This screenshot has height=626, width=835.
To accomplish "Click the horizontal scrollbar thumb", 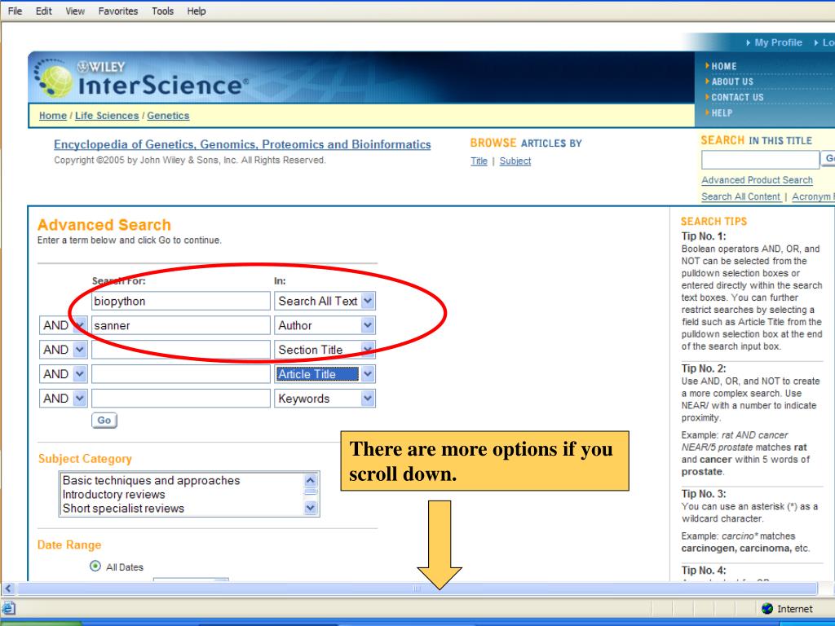I will click(x=417, y=589).
